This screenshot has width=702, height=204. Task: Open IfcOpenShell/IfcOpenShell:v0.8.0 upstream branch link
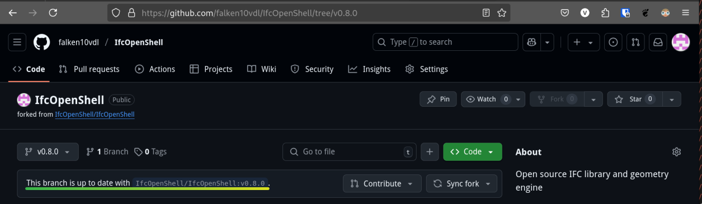(200, 183)
